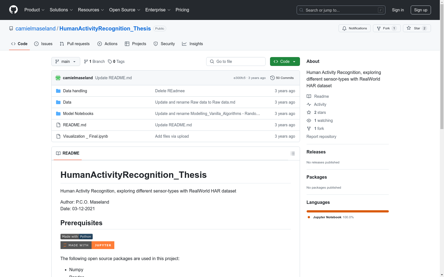The height and width of the screenshot is (277, 444).
Task: Switch to the Issues tab
Action: point(43,44)
